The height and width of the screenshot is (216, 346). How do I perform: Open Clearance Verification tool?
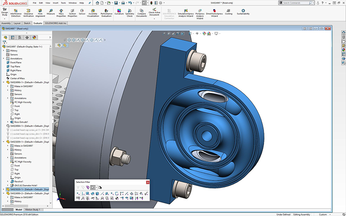(28, 13)
